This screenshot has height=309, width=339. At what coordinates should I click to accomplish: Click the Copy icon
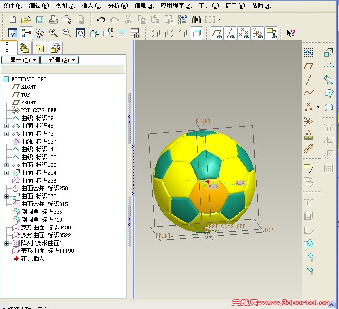142,20
